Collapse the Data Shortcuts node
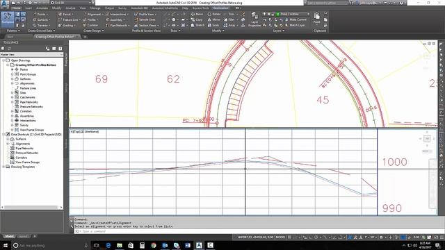Viewport: 445px width, 250px height. [3, 134]
